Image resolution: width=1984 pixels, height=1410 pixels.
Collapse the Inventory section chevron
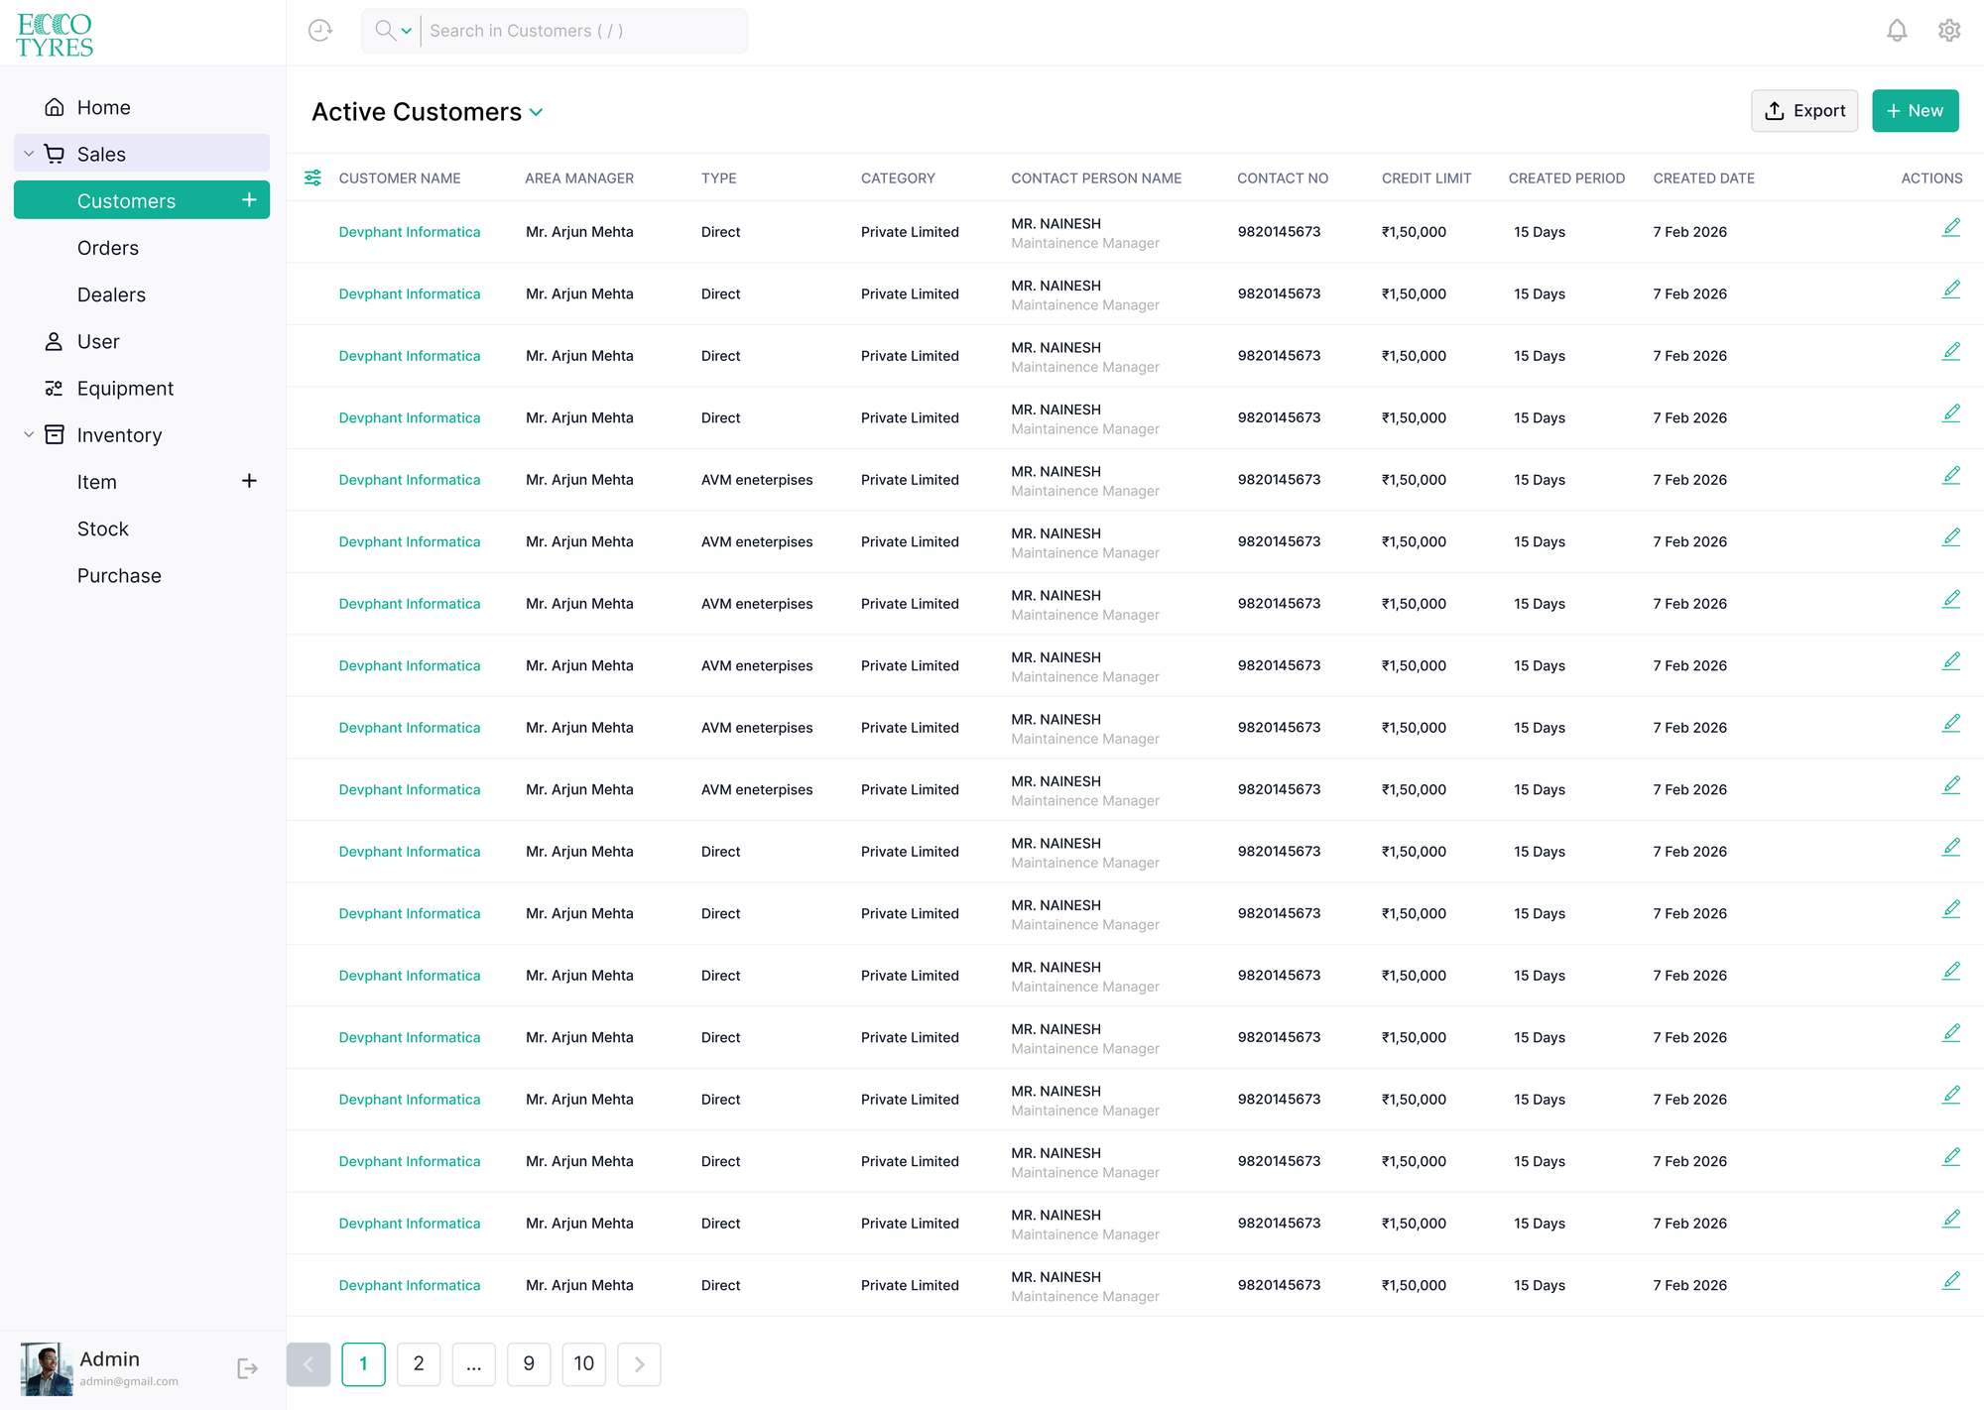pos(29,434)
